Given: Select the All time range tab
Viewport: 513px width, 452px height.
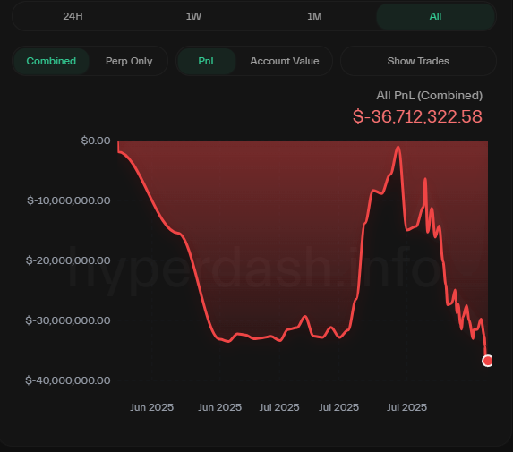Looking at the screenshot, I should coord(435,16).
